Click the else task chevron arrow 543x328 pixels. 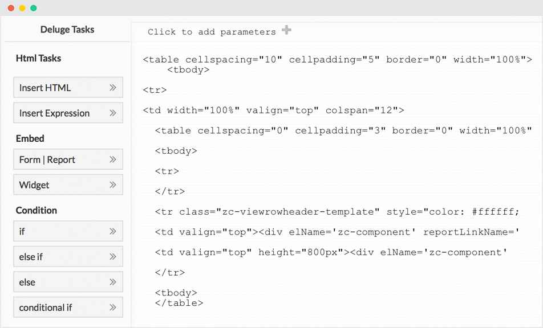coord(112,282)
